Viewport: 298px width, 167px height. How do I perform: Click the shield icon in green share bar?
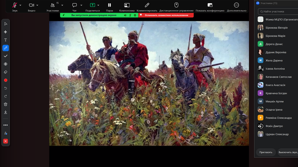135,15
